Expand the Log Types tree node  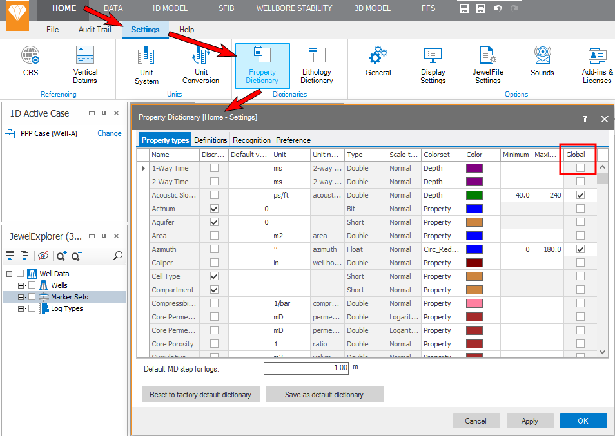[21, 308]
